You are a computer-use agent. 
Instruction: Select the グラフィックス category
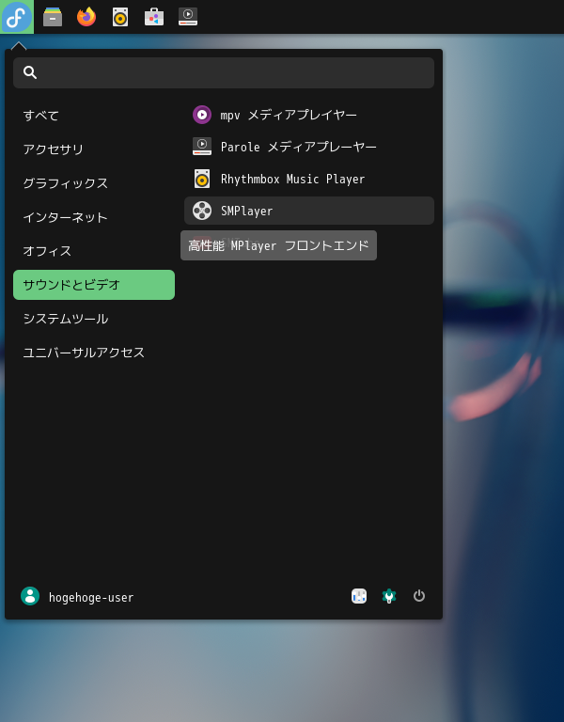pyautogui.click(x=94, y=183)
